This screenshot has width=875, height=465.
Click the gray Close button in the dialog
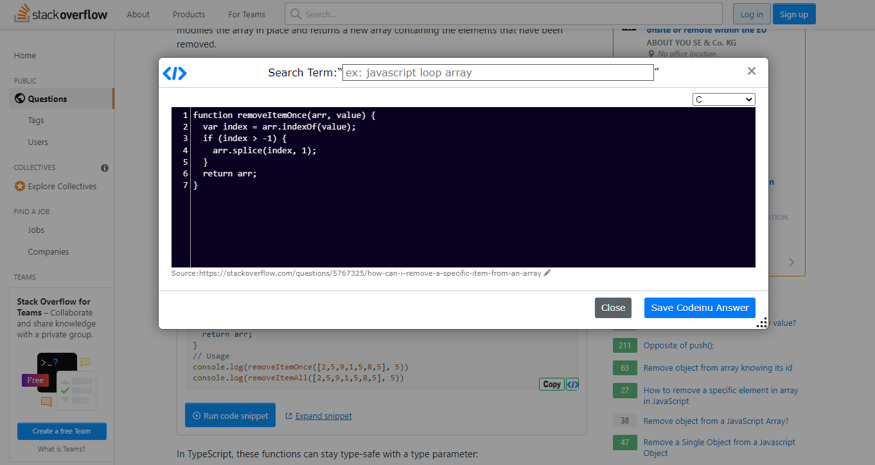613,308
